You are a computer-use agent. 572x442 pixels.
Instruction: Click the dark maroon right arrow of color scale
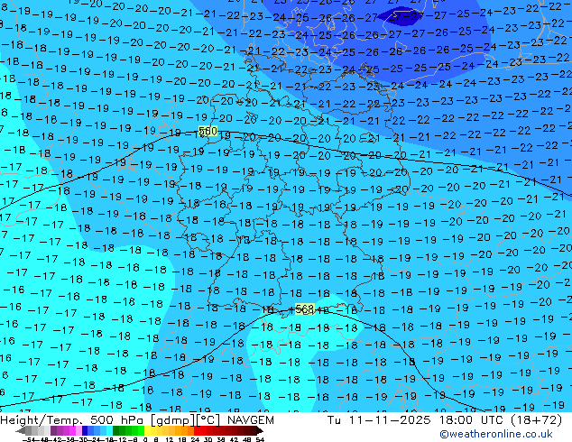tap(260, 430)
